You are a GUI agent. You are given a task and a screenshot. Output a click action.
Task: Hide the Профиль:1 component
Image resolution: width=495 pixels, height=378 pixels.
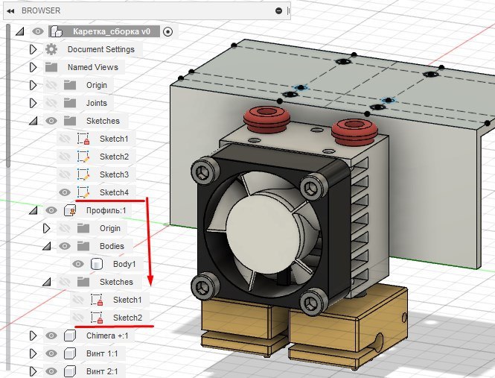pyautogui.click(x=51, y=210)
